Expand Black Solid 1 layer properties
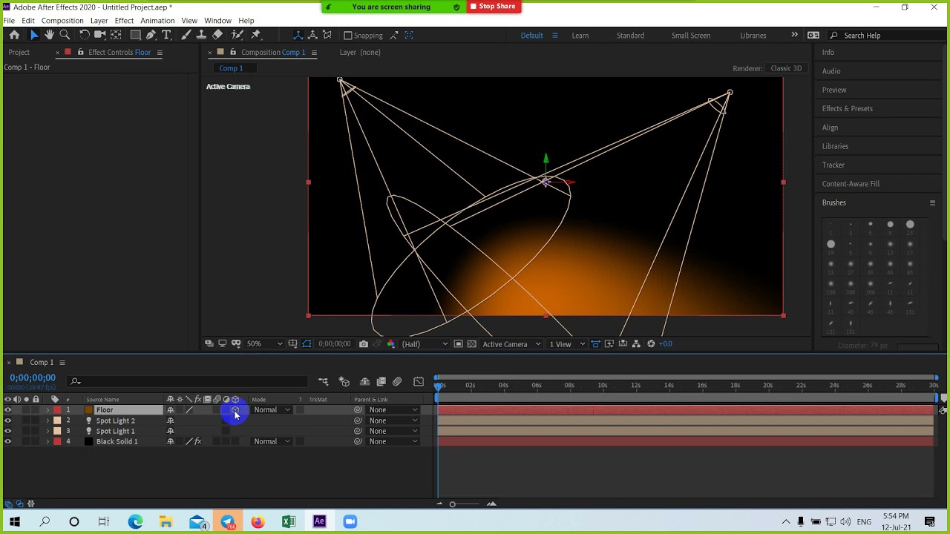 (47, 441)
